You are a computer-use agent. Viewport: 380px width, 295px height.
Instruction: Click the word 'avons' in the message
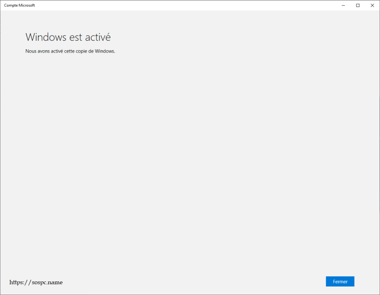point(44,51)
